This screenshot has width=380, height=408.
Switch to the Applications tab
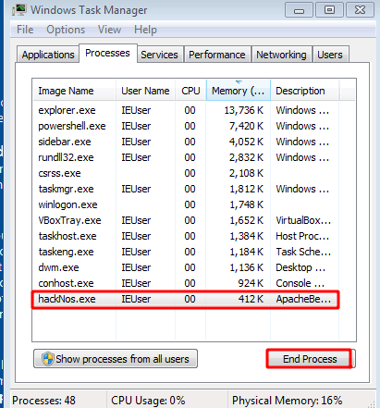pos(48,55)
